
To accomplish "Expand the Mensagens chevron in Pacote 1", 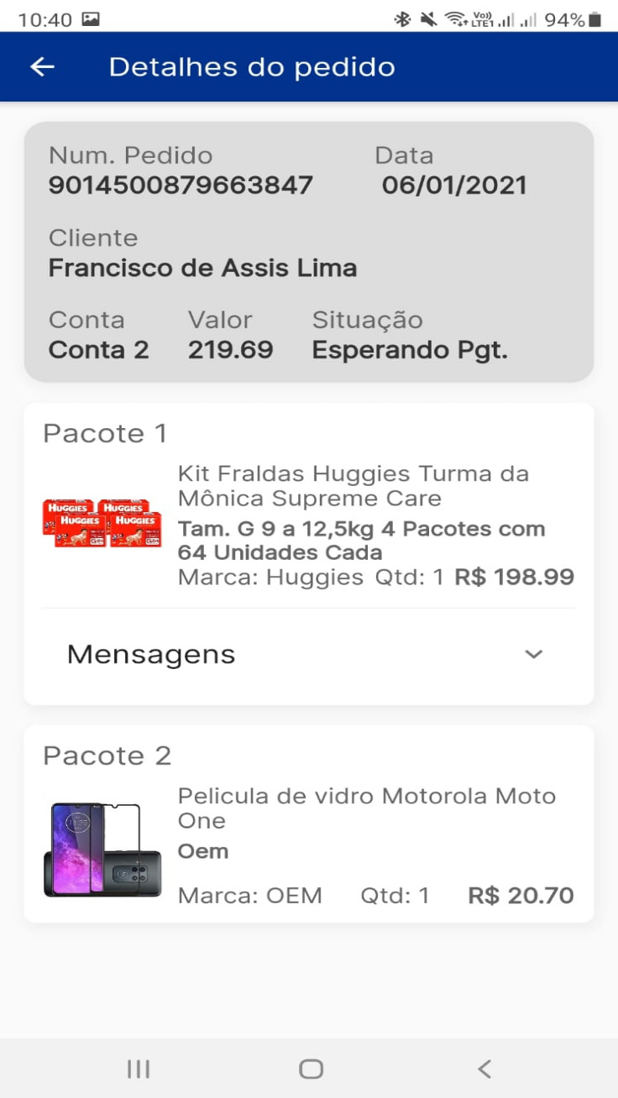I will 534,655.
